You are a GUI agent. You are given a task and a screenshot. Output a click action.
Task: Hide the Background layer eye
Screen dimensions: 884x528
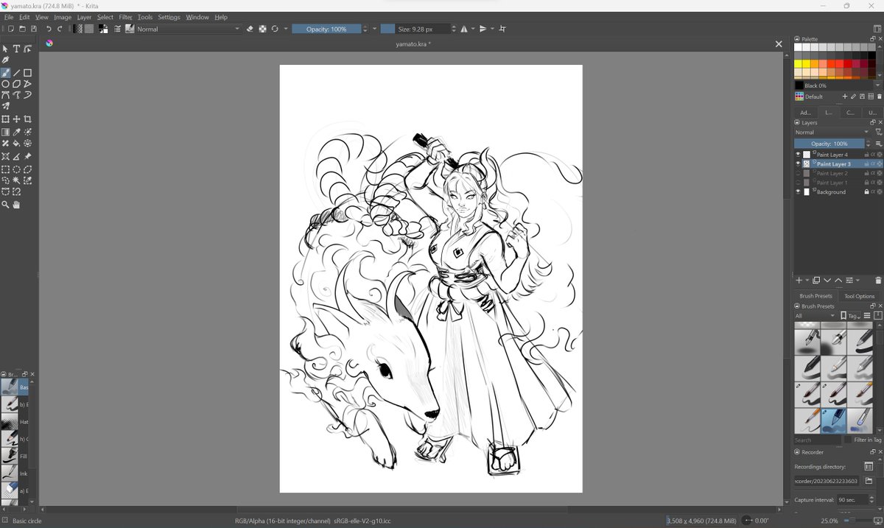click(x=798, y=191)
